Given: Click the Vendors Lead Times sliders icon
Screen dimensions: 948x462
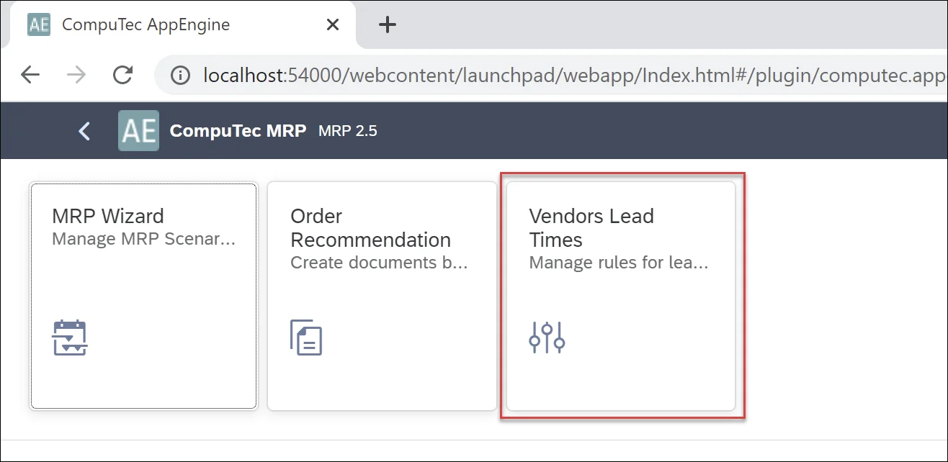Looking at the screenshot, I should pyautogui.click(x=547, y=338).
